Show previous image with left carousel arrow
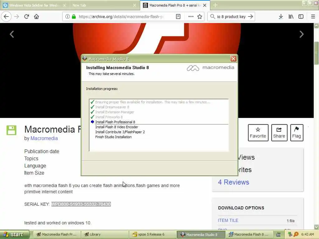Image resolution: width=319 pixels, height=239 pixels. [x=12, y=34]
